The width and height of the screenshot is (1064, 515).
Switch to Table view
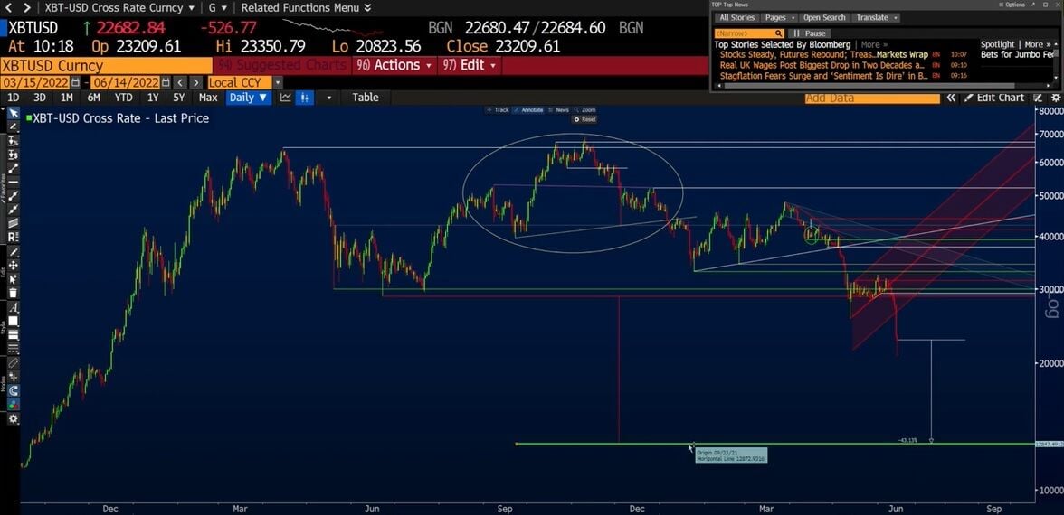click(366, 98)
